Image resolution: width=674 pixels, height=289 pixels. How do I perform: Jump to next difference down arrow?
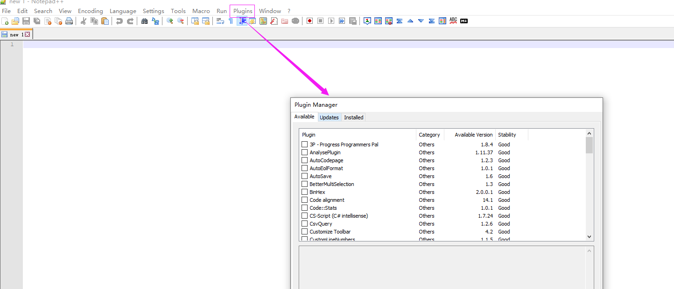[421, 21]
